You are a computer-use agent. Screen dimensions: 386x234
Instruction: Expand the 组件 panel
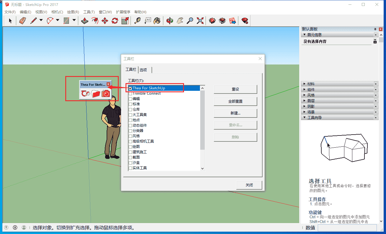pos(304,90)
